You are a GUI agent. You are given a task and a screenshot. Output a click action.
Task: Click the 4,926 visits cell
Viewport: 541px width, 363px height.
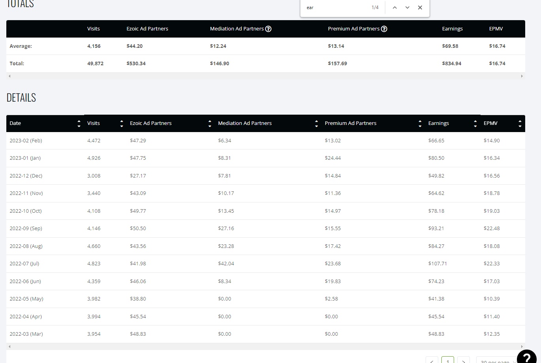[94, 158]
